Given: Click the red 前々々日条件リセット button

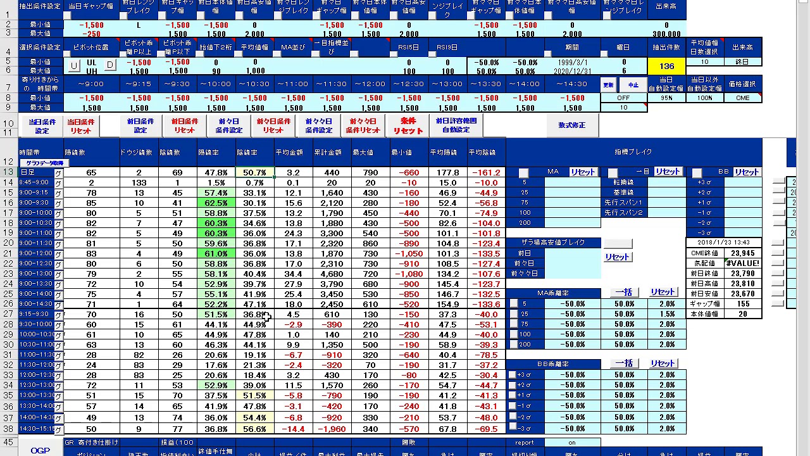Looking at the screenshot, I should 363,125.
